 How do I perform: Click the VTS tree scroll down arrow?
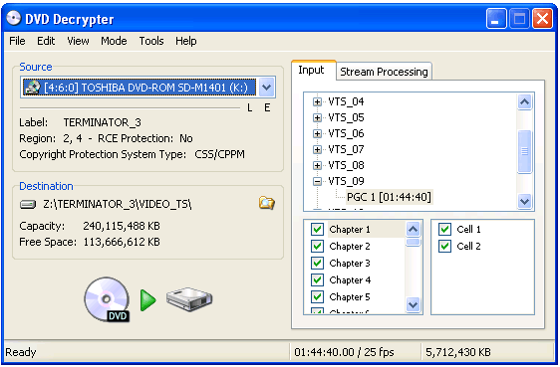click(524, 201)
